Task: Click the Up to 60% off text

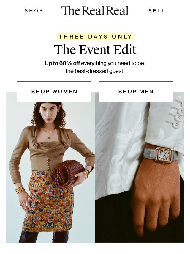Action: pos(62,63)
